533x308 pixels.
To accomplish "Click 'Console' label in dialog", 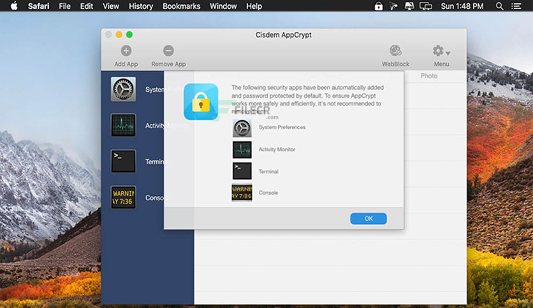I will click(x=268, y=193).
